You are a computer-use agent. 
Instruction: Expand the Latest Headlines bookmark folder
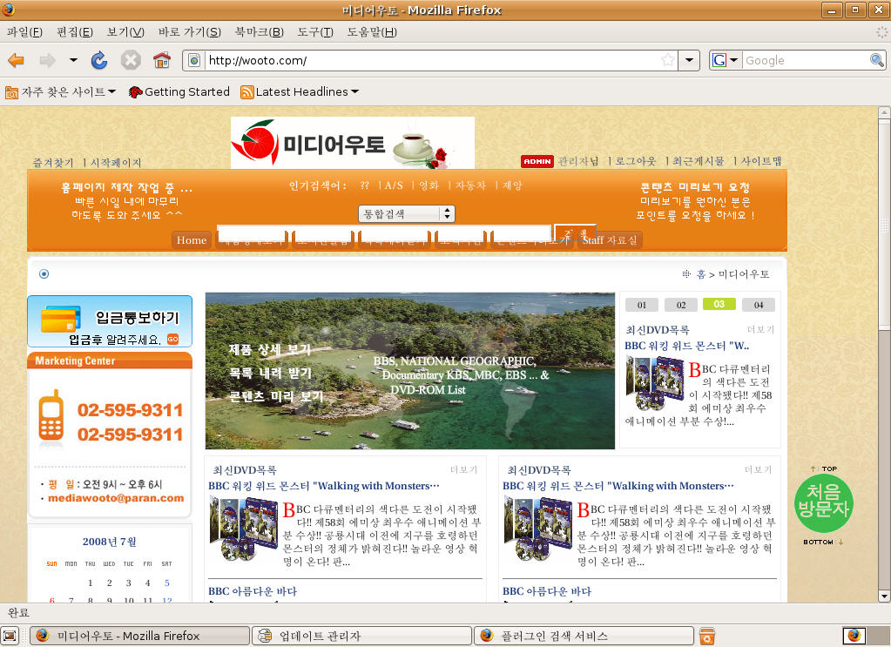299,91
